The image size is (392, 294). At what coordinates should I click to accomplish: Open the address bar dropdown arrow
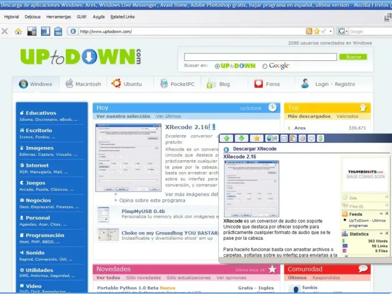(330, 31)
